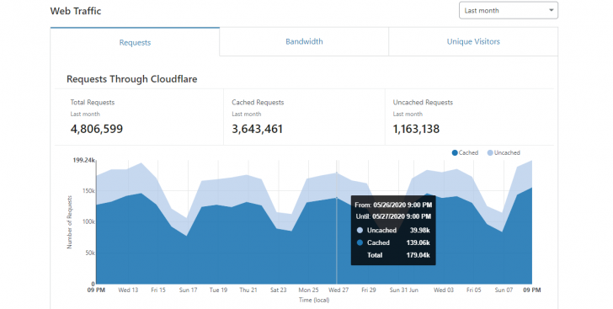613x309 pixels.
Task: Click the 199.24k y-axis maximum label
Action: (83, 160)
